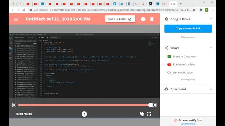Screen dimensions: 225x126
Task: Play the recorded video
Action: click(x=84, y=114)
